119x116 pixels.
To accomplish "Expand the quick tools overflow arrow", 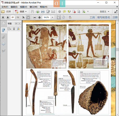I will (88, 11).
